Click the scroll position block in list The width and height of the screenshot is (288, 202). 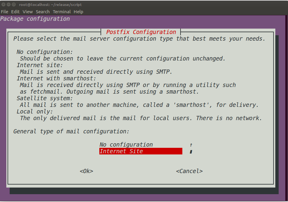pos(191,152)
